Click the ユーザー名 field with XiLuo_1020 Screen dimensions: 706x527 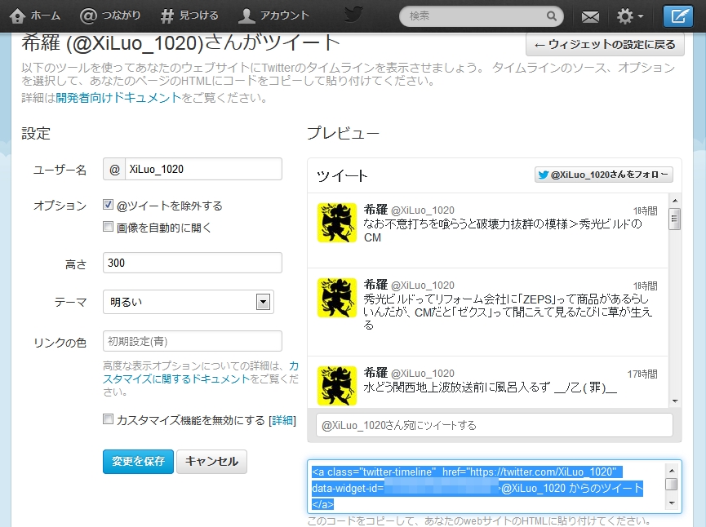(203, 169)
